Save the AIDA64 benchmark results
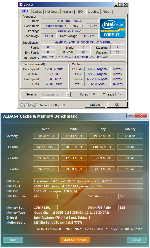 (x=13, y=240)
